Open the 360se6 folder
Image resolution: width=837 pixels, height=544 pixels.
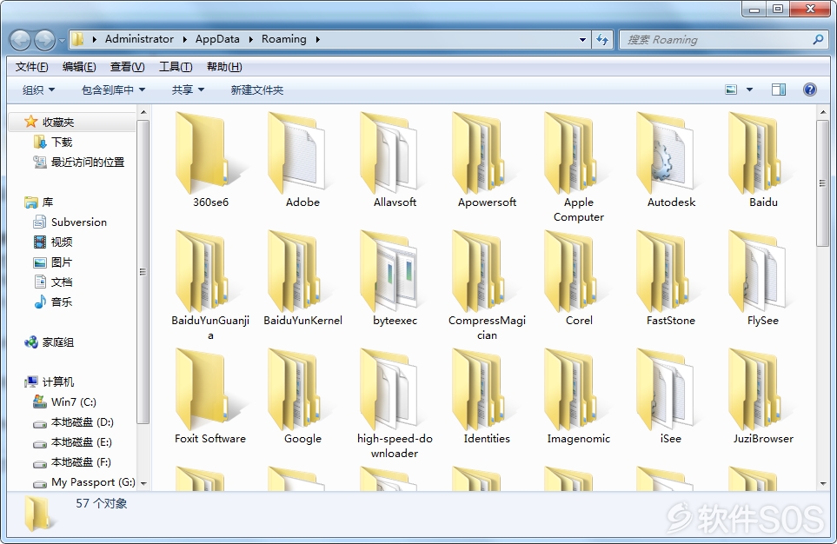[x=210, y=160]
